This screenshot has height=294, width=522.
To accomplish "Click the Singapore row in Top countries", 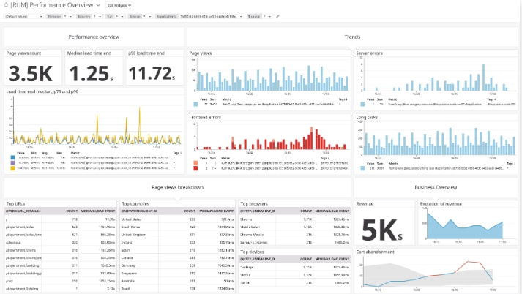I will (x=177, y=274).
